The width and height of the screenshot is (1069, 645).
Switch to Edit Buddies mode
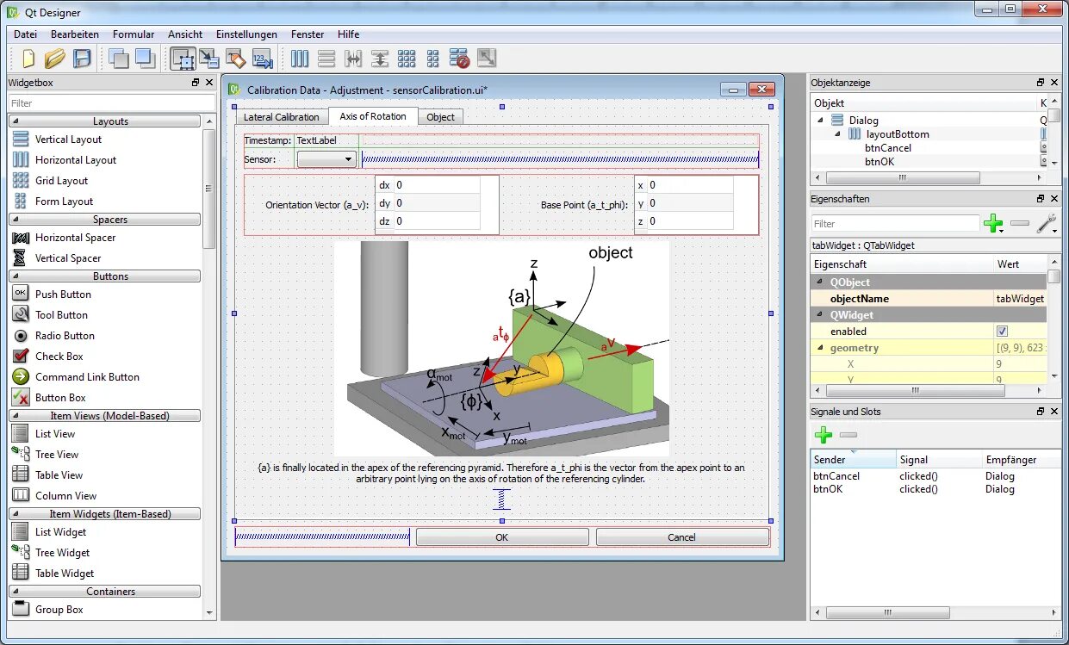236,59
